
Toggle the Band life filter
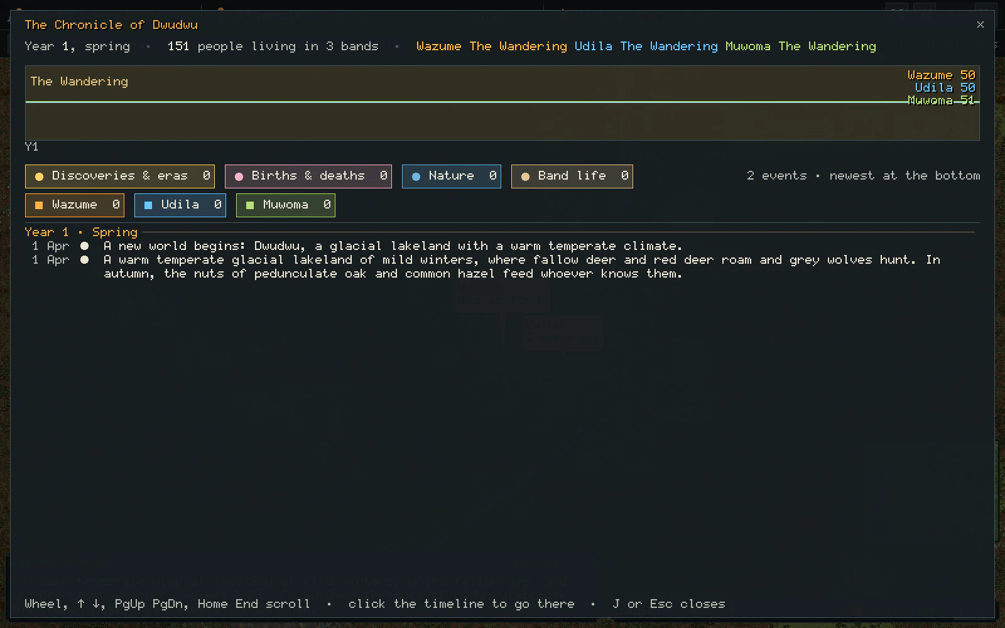coord(572,176)
